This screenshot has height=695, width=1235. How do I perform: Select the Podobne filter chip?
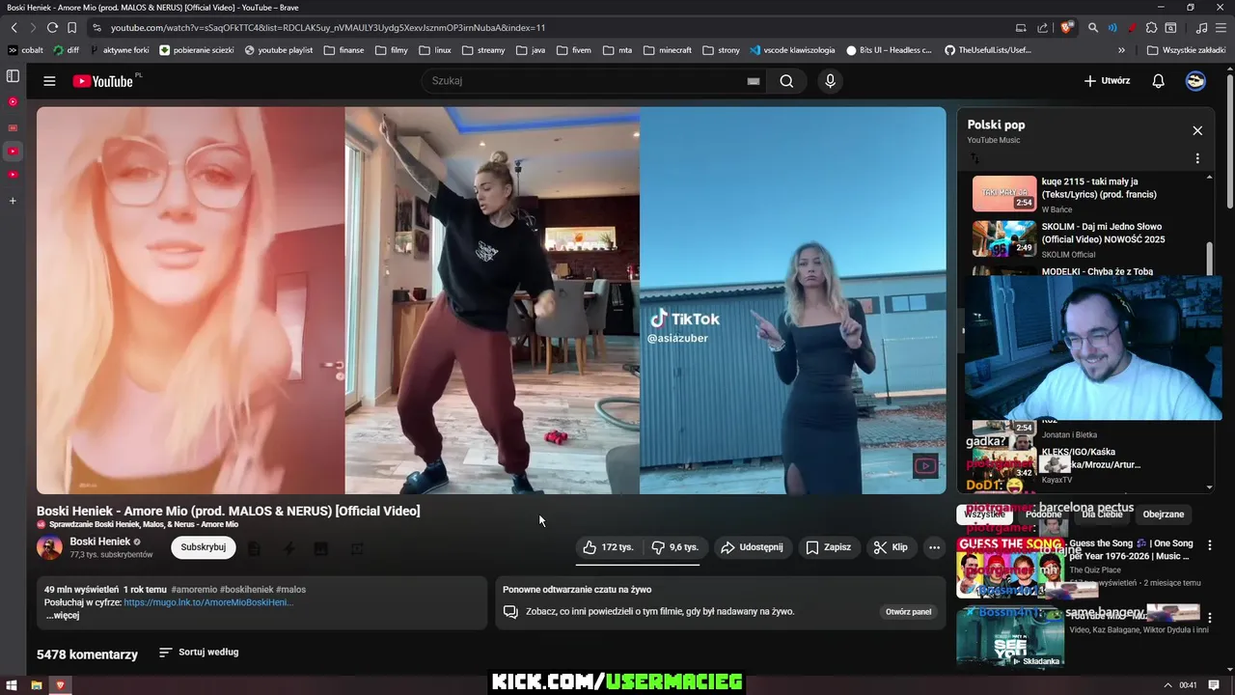(x=1043, y=514)
